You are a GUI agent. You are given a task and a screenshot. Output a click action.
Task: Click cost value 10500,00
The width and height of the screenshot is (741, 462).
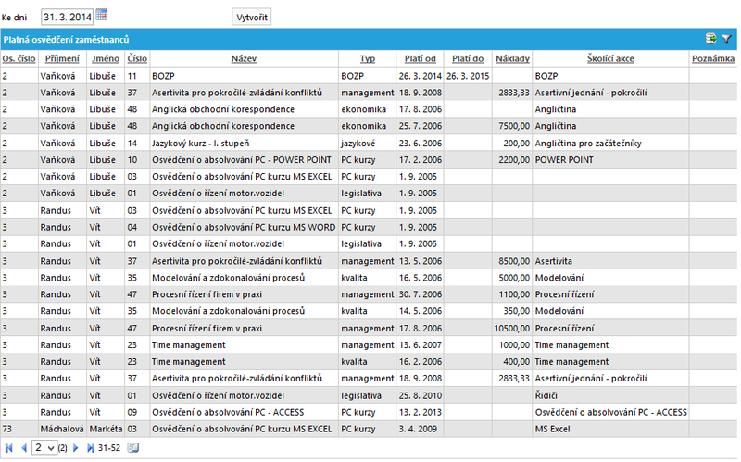pyautogui.click(x=512, y=329)
